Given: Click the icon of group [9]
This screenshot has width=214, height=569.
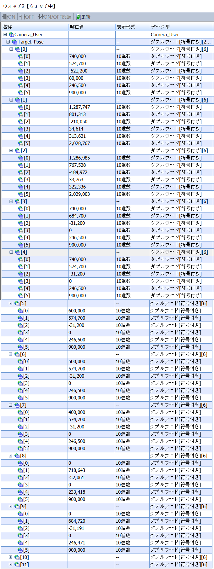Looking at the screenshot, I should [17, 507].
